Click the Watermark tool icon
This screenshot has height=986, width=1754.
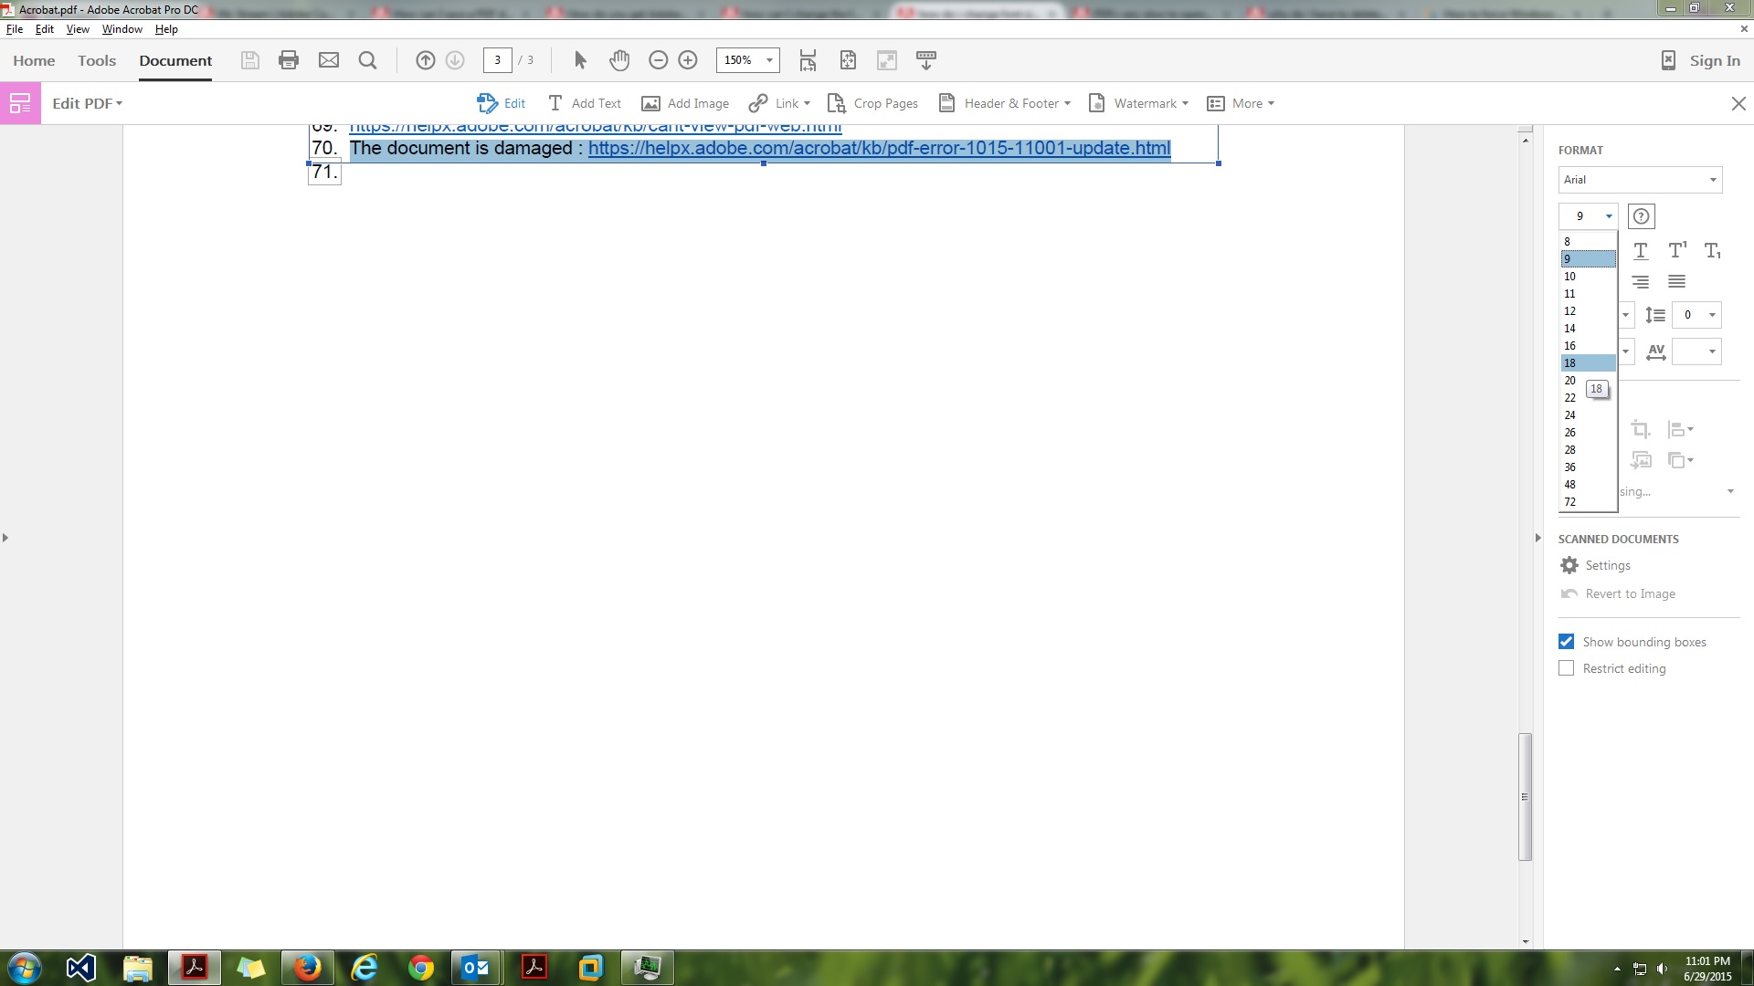[1096, 102]
